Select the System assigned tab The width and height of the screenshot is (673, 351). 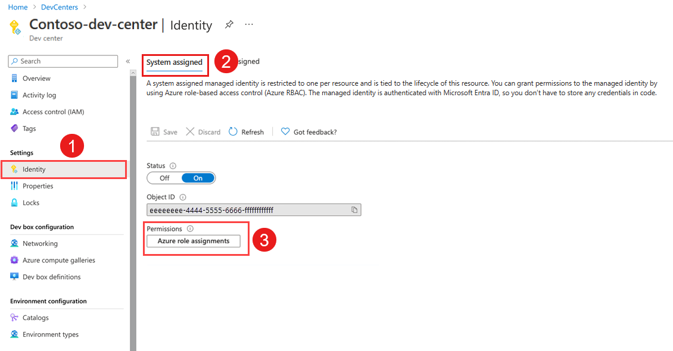175,62
